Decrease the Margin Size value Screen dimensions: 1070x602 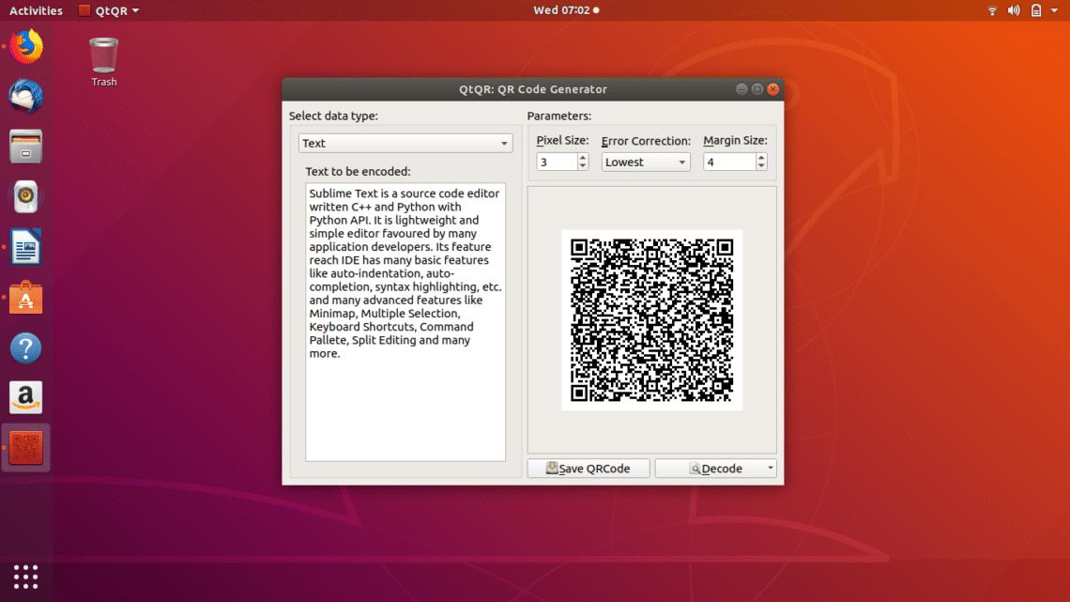(x=759, y=165)
